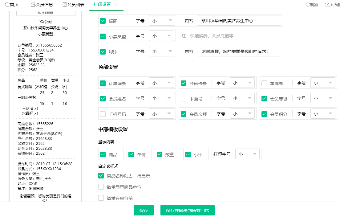Open the 标题 font size dropdown
The image size is (340, 217).
click(x=162, y=20)
